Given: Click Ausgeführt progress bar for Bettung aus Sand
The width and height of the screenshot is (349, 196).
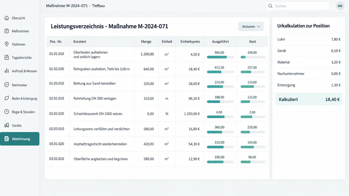Looking at the screenshot, I should [220, 86].
